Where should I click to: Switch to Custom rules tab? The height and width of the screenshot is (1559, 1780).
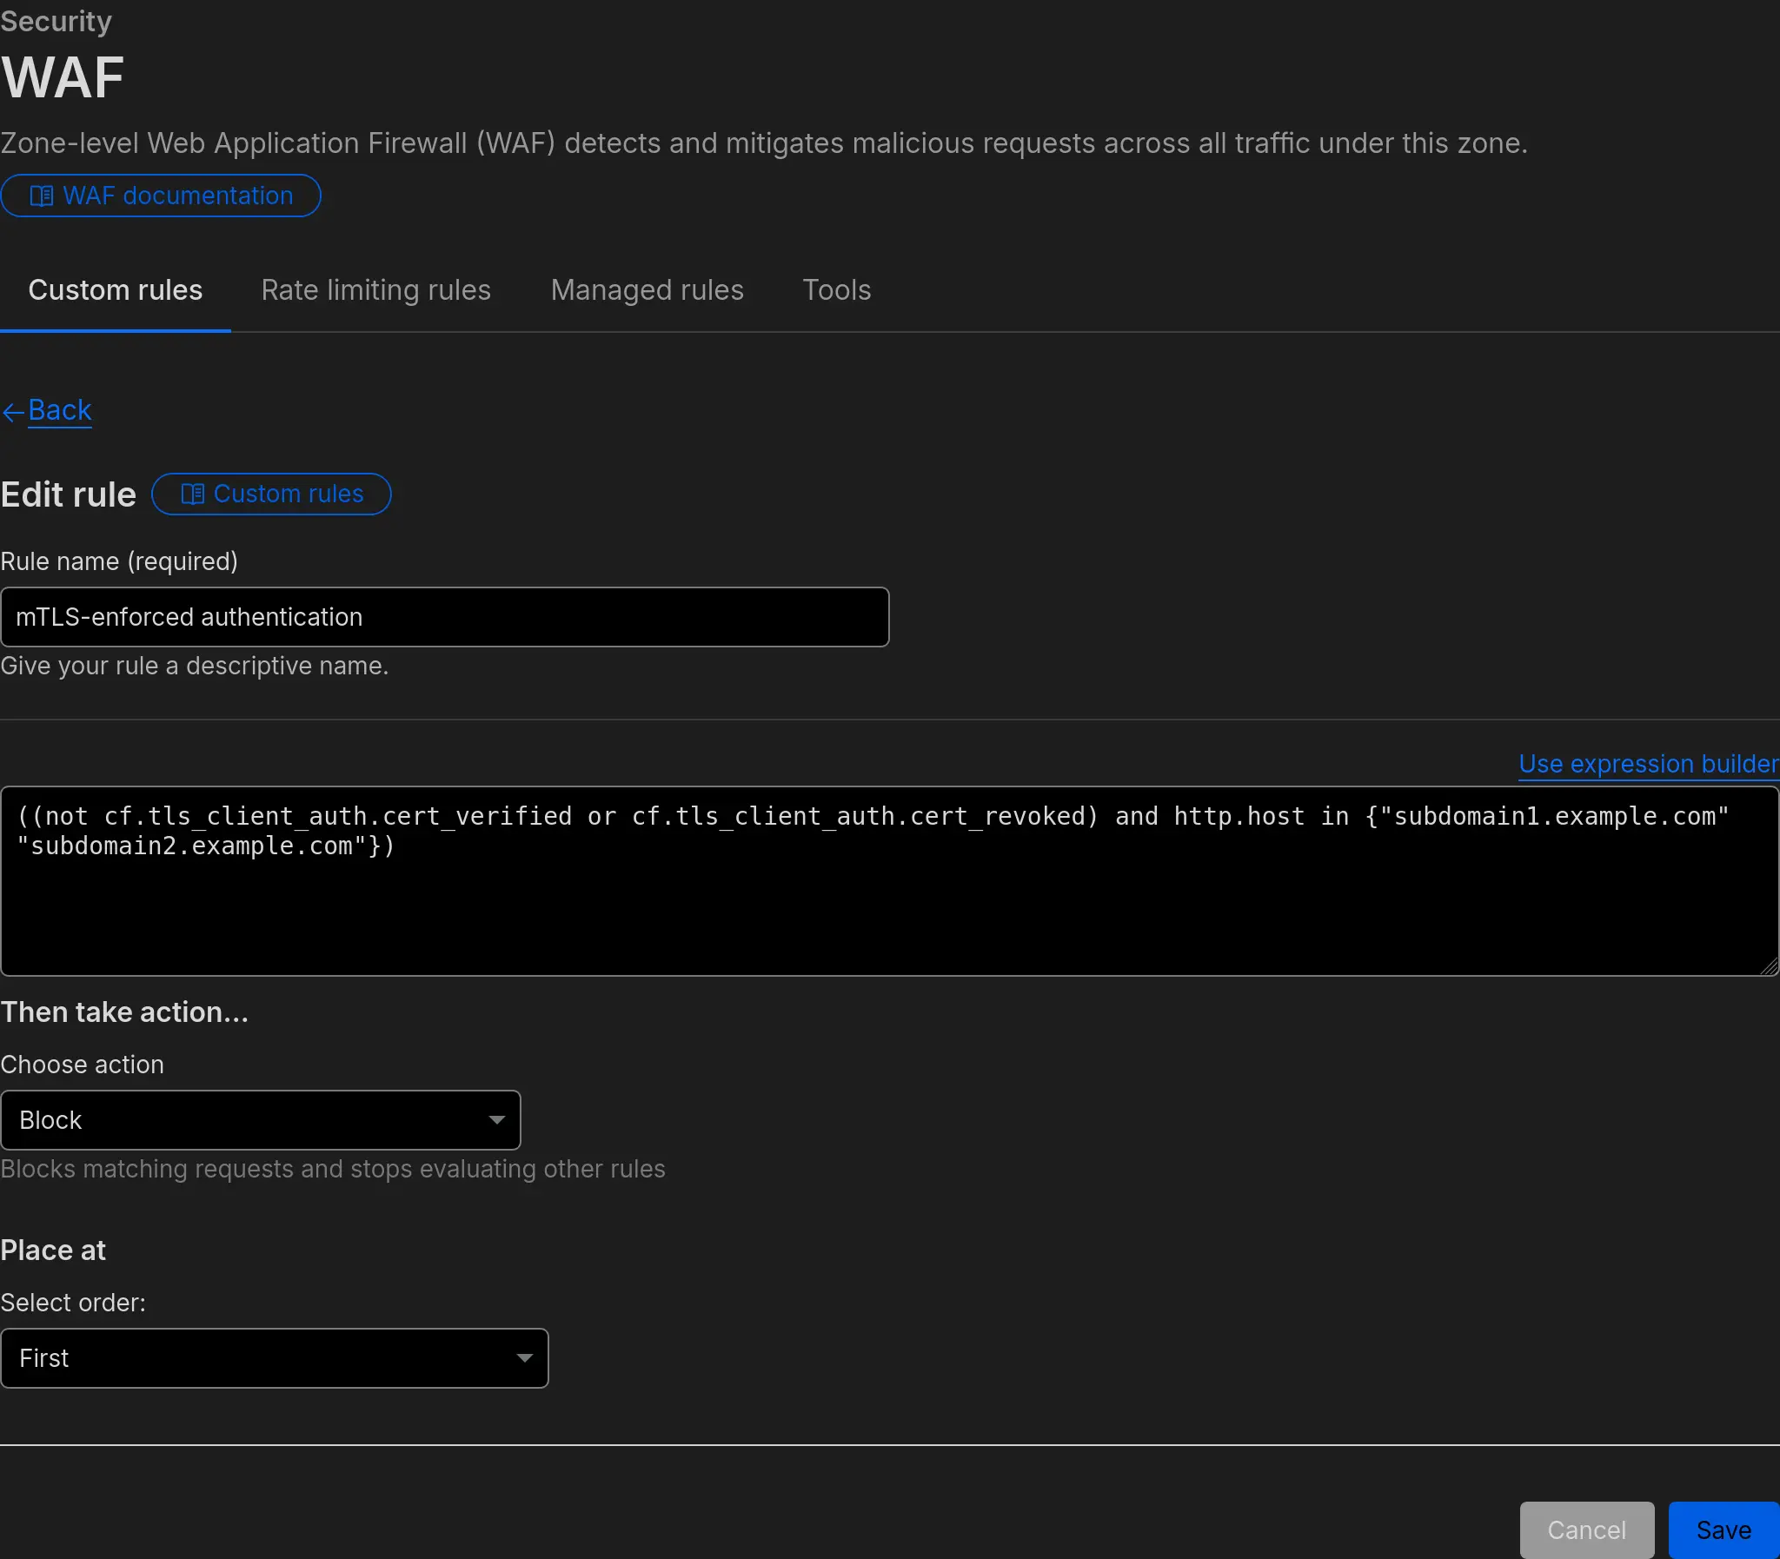pos(115,290)
